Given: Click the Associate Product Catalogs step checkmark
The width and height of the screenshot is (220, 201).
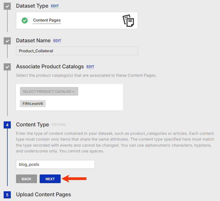Looking at the screenshot, I should click(7, 67).
